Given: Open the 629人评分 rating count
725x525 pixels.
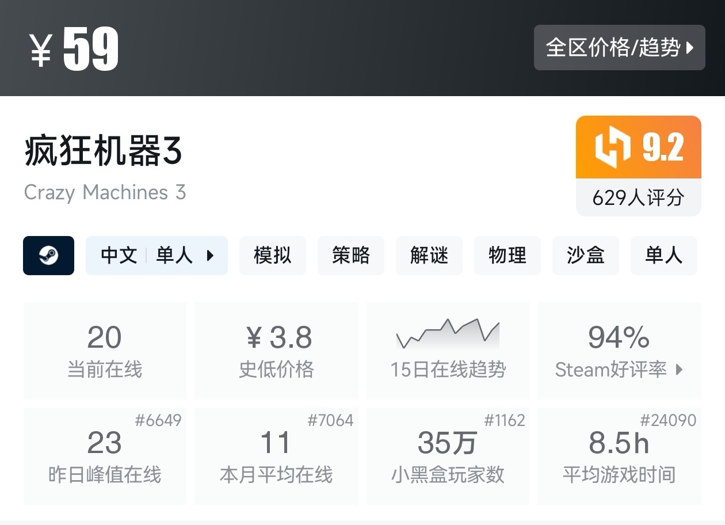Looking at the screenshot, I should pos(638,198).
